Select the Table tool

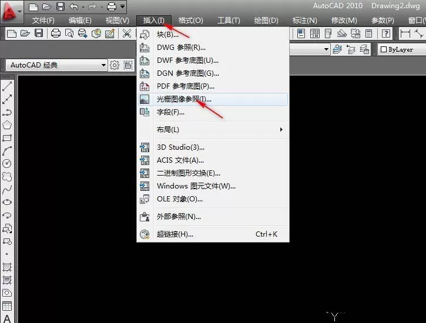point(7,306)
